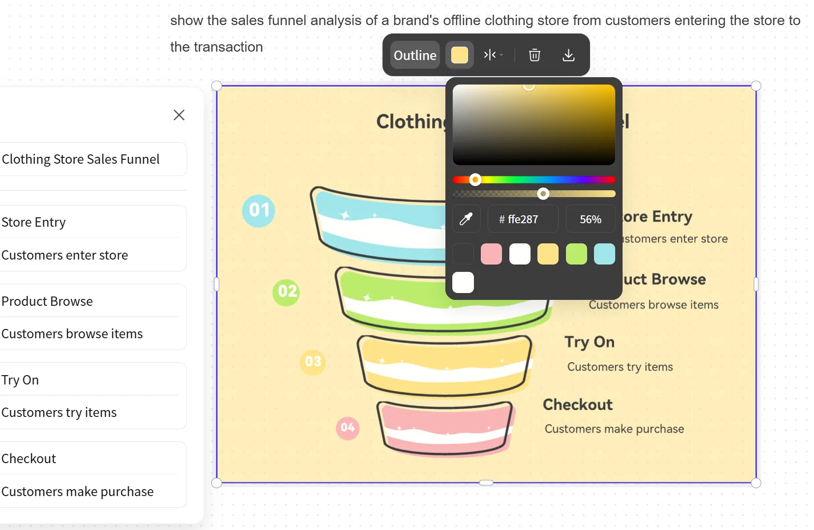The width and height of the screenshot is (814, 530).
Task: Select the pink color preset swatch
Action: tap(491, 254)
